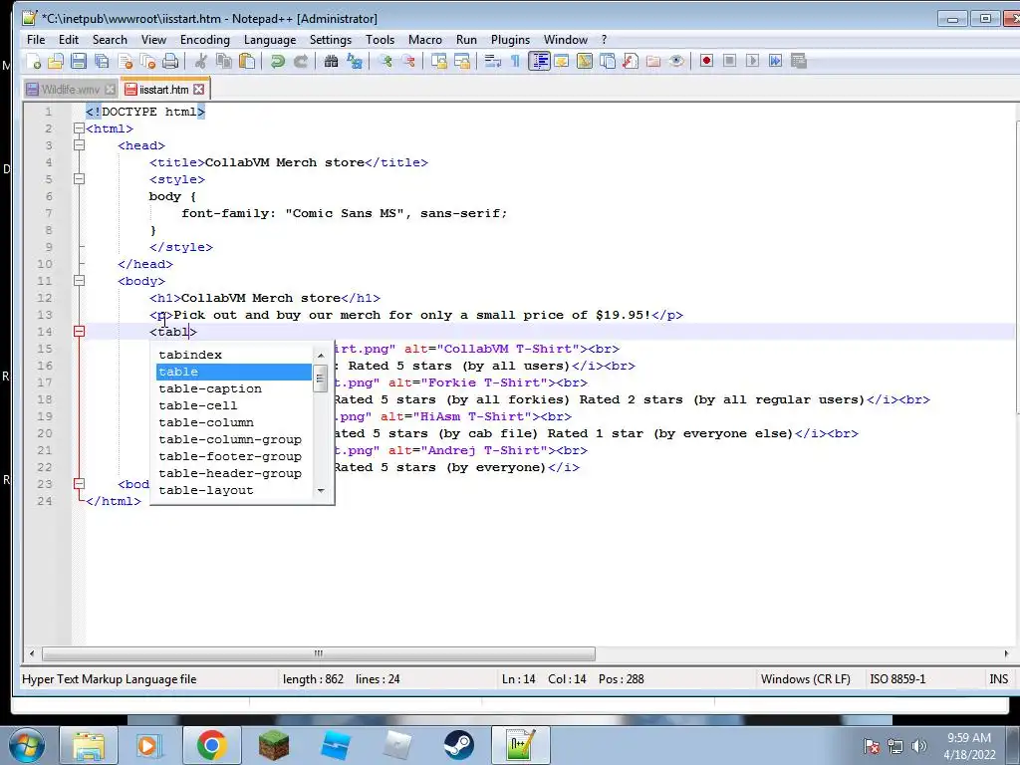
Task: Click the Copy toolbar icon
Action: click(x=224, y=61)
